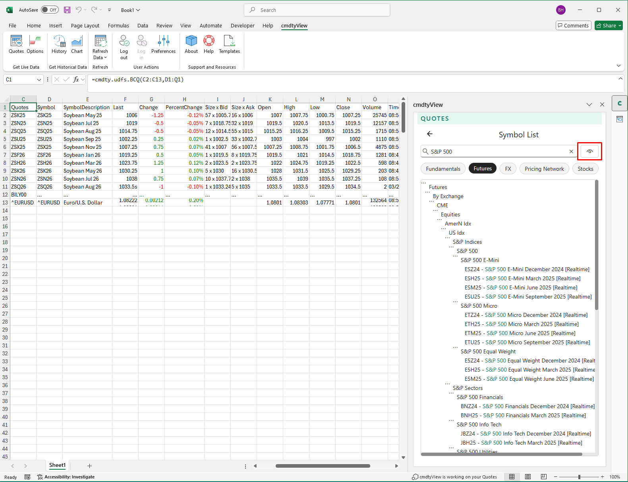Click the sheet horizontal scrollbar thumb
628x482 pixels.
(x=323, y=466)
